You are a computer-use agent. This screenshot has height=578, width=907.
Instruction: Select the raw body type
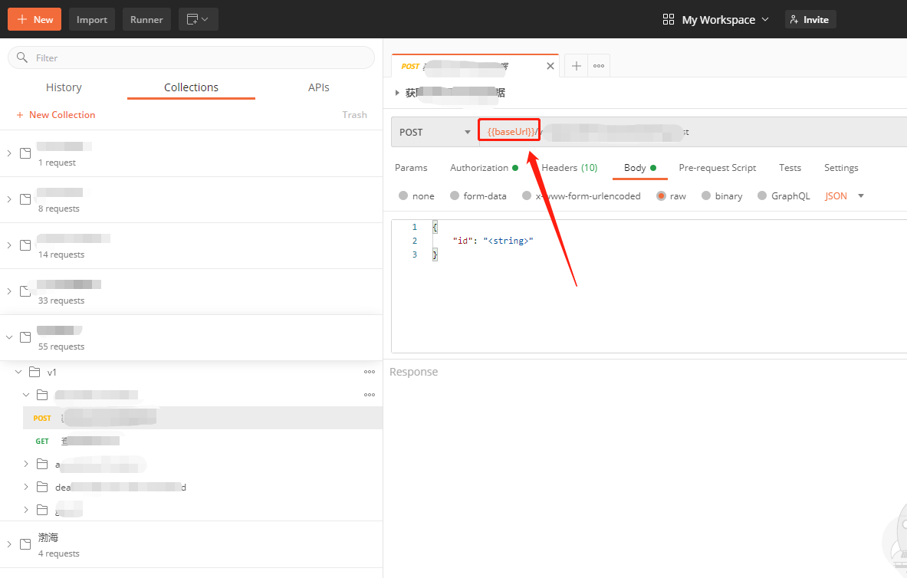click(661, 195)
